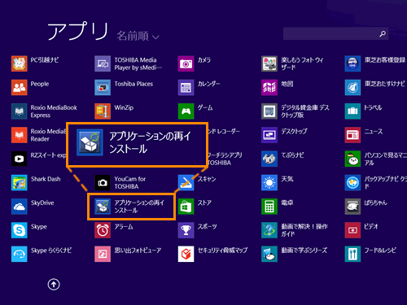
Task: Open Roxio MediaBook Reader icon
Action: tap(20, 135)
